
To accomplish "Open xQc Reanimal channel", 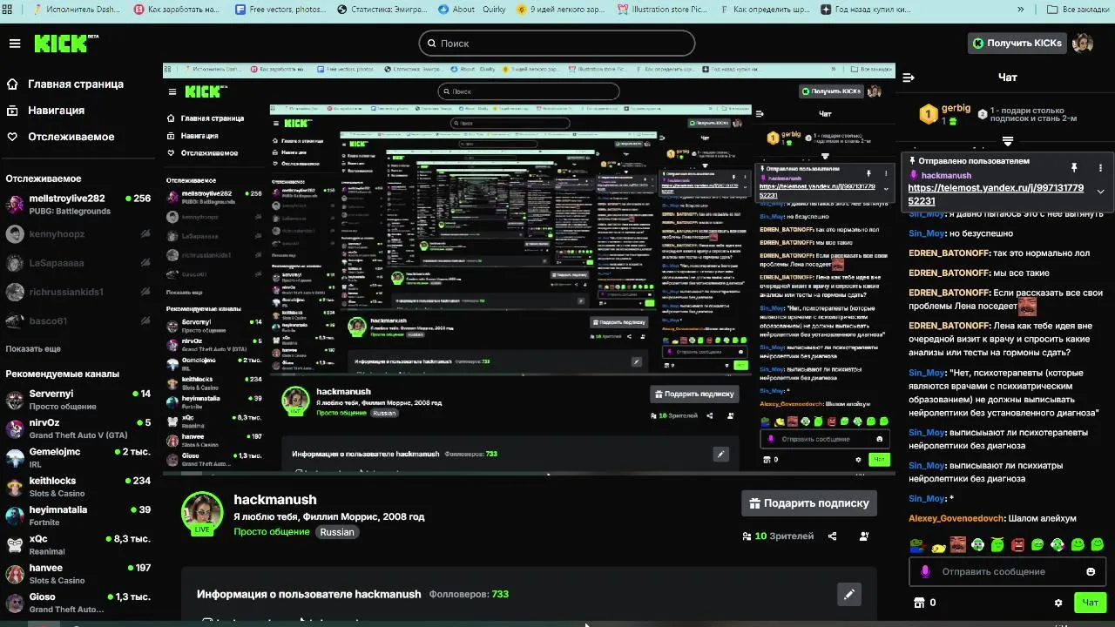I will tap(78, 545).
